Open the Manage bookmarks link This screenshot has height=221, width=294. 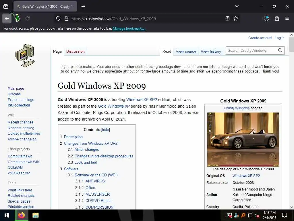[x=129, y=28]
